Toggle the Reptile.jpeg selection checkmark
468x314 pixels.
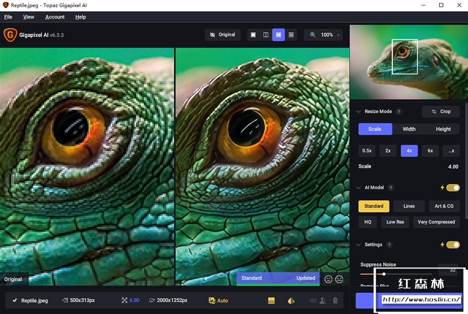pyautogui.click(x=14, y=300)
